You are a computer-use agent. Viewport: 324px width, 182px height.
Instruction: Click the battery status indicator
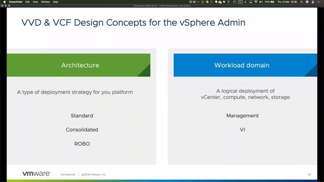[269, 2]
